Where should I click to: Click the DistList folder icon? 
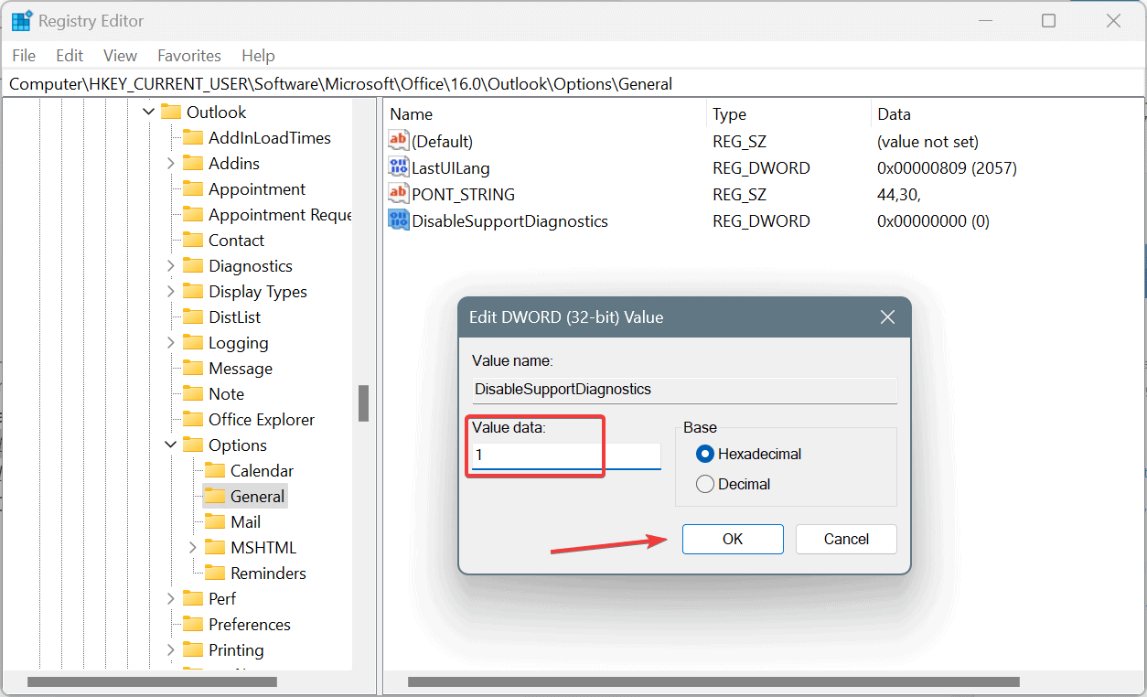pyautogui.click(x=193, y=316)
